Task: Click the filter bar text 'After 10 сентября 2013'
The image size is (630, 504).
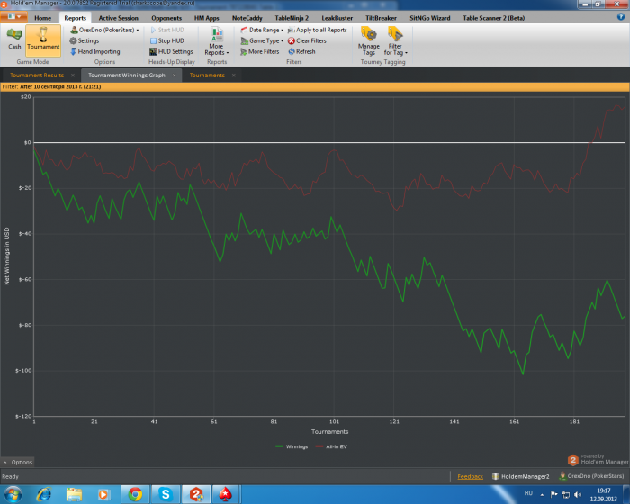Action: [60, 86]
